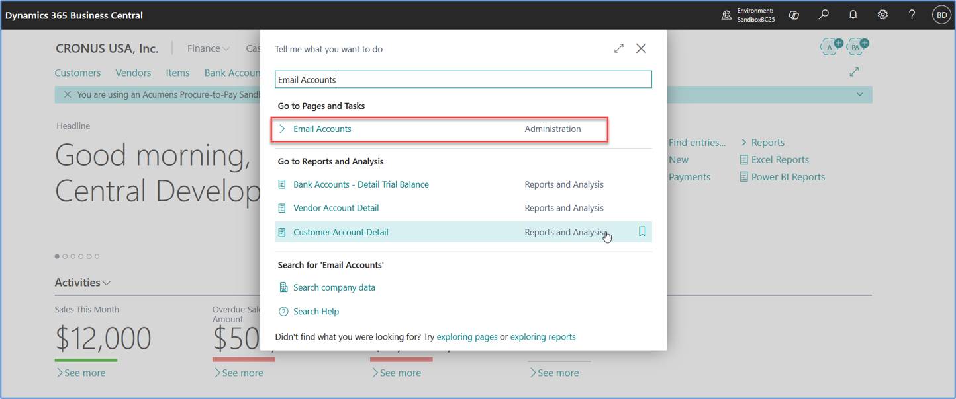Viewport: 956px width, 399px height.
Task: Click the PA team member add icon
Action: [857, 46]
